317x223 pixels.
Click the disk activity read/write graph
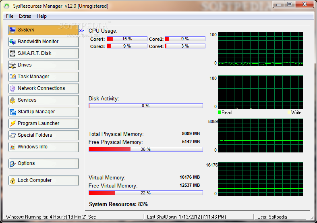click(260, 92)
